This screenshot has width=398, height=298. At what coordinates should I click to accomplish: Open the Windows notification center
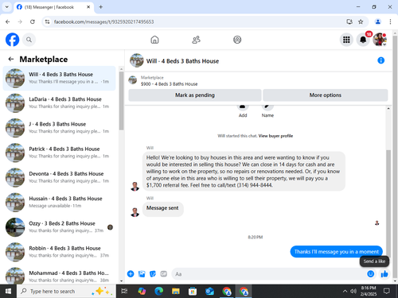[x=387, y=292]
